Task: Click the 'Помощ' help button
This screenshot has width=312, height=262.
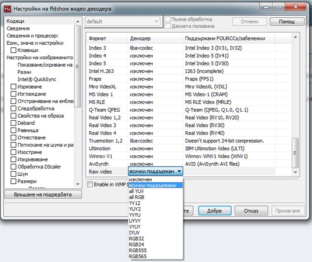Action: [287, 21]
